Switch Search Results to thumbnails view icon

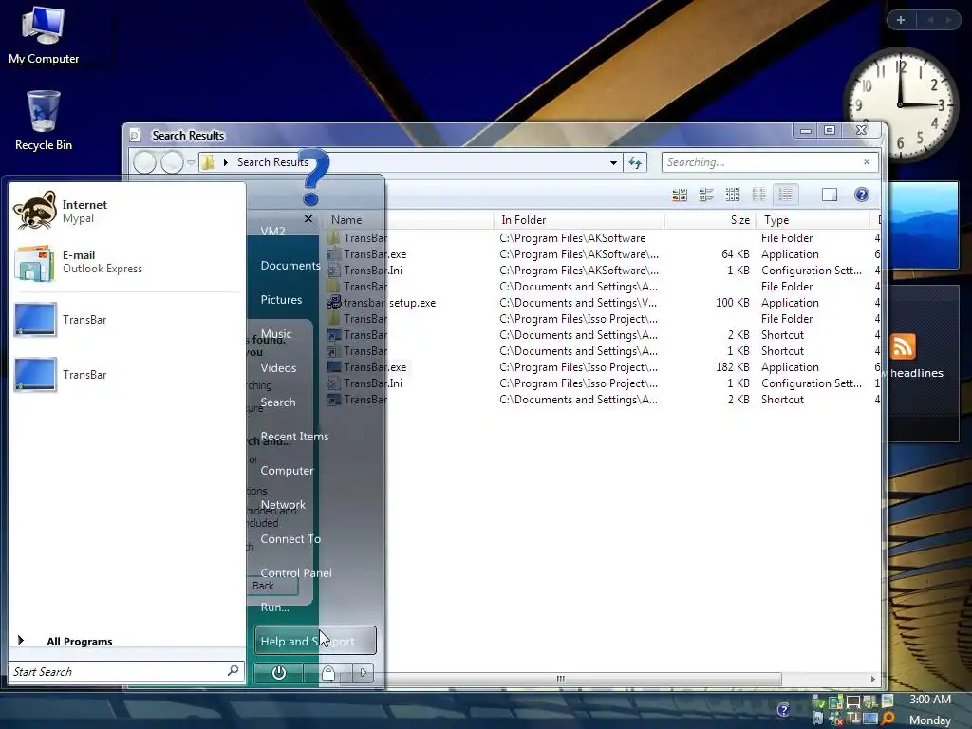pyautogui.click(x=680, y=195)
